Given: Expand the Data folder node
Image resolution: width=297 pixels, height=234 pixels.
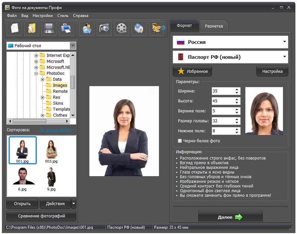Looking at the screenshot, I should coord(42,80).
